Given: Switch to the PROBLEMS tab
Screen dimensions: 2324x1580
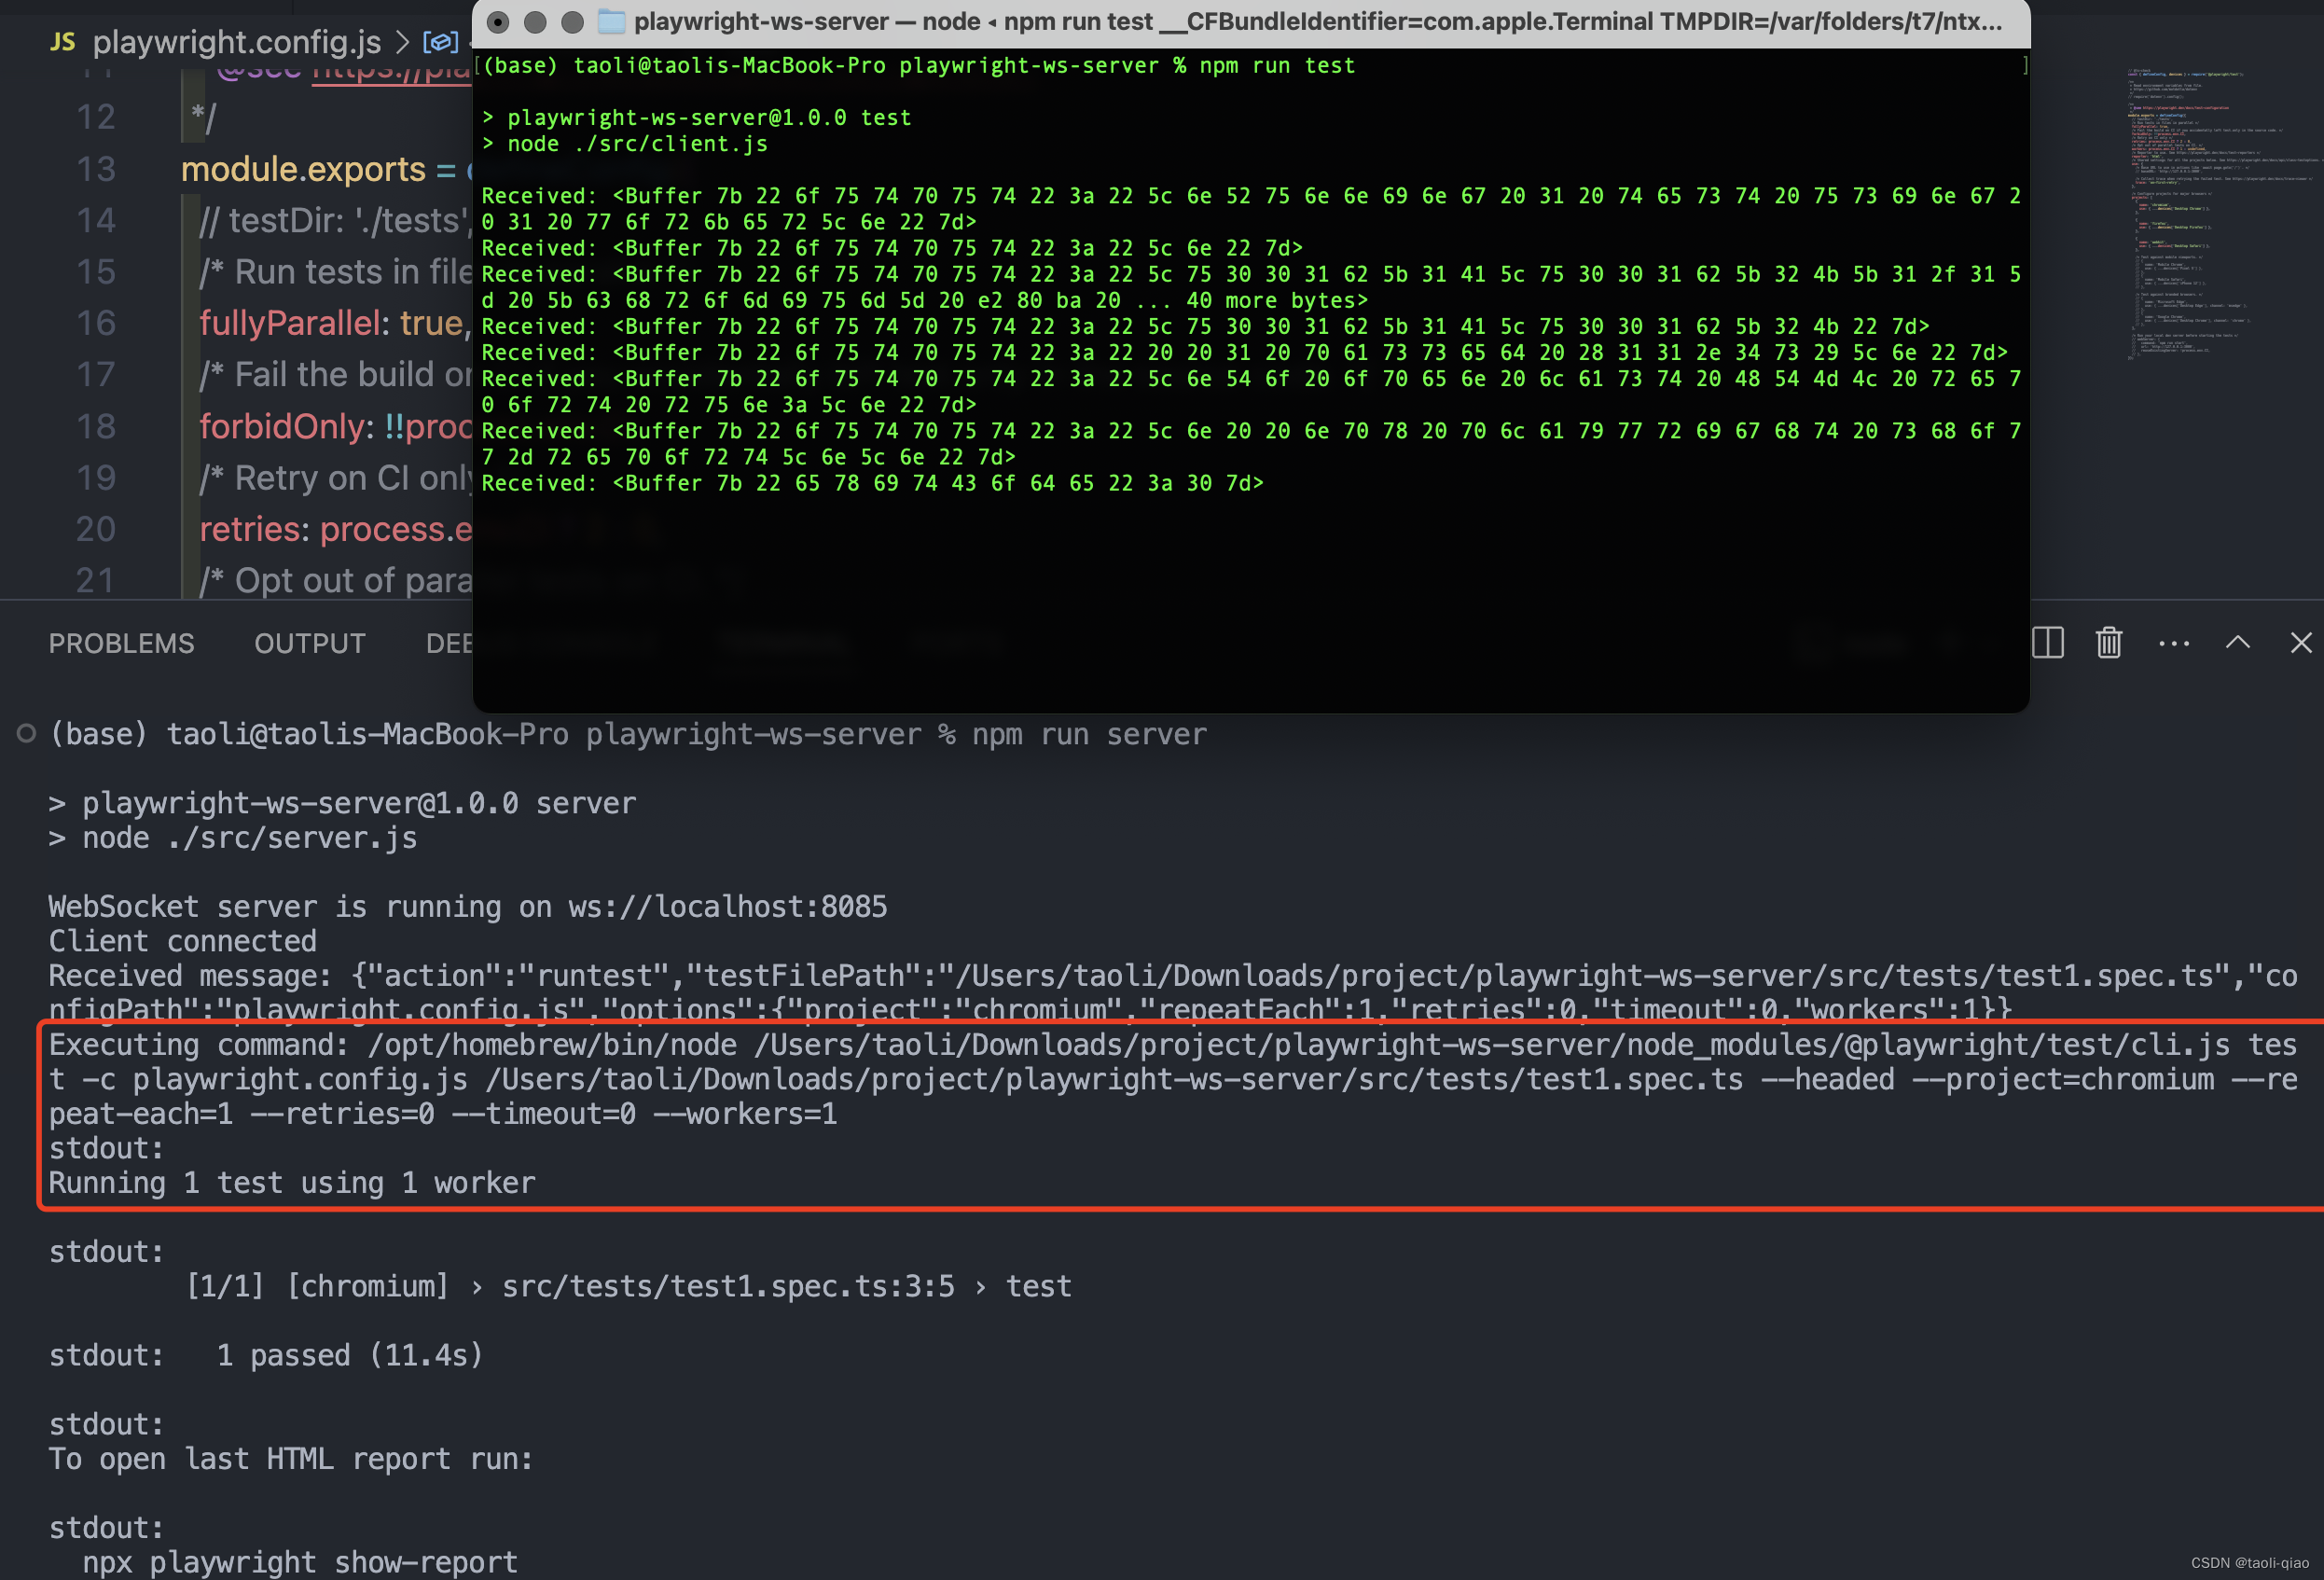Looking at the screenshot, I should click(x=121, y=643).
